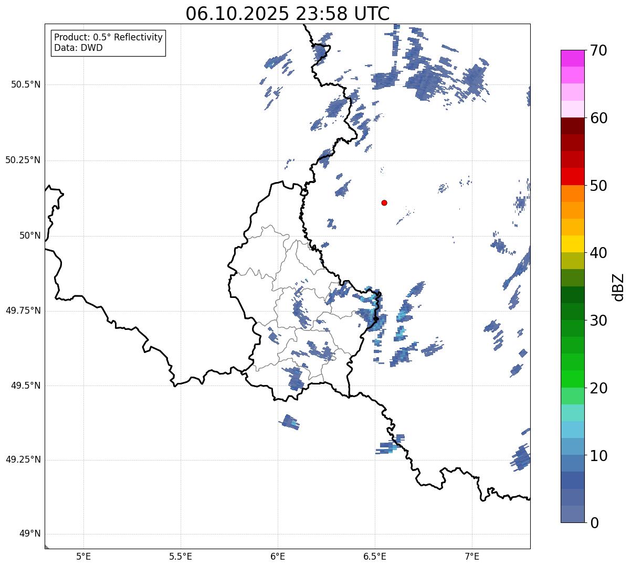Click the 'dBZ' colorbar axis label

click(618, 287)
